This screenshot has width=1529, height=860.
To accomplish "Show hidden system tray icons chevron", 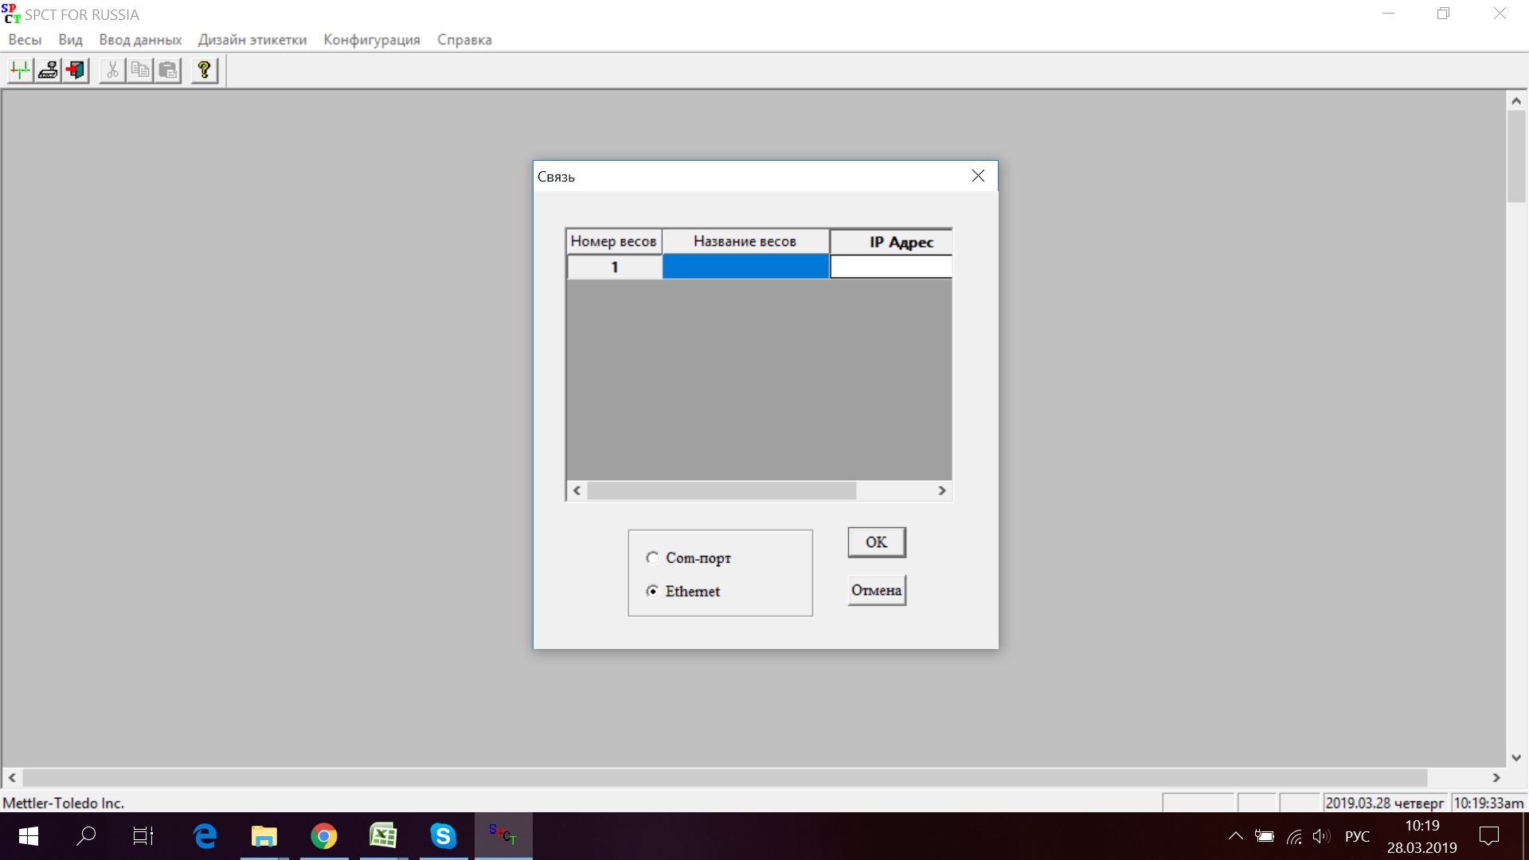I will (x=1235, y=836).
